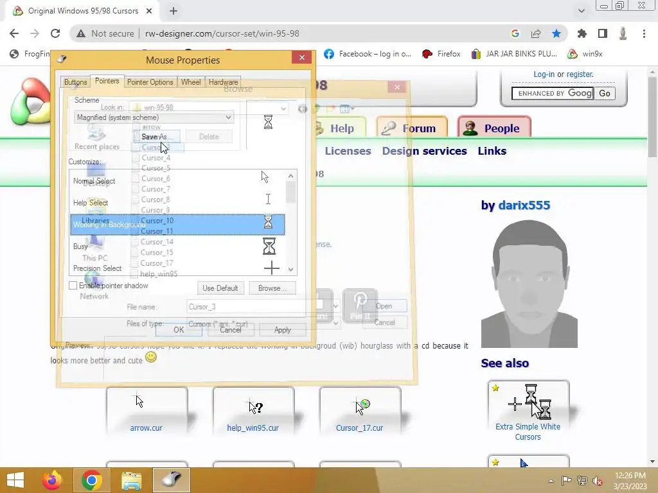Screen dimensions: 658x493
Task: Close the Original Windows 95/98 Cursors tab
Action: pyautogui.click(x=149, y=11)
